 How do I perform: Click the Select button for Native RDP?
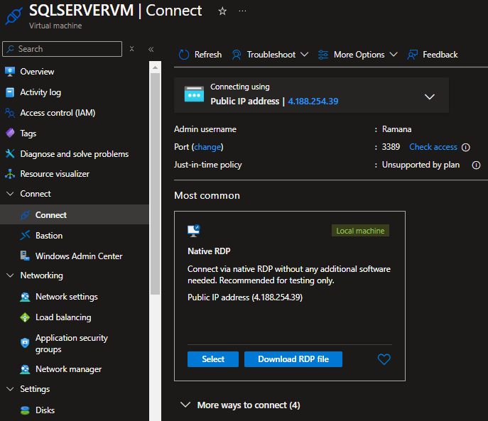[213, 359]
